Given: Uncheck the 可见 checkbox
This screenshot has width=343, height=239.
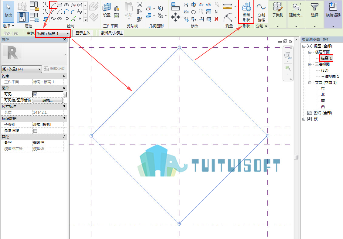Looking at the screenshot, I should [36, 94].
